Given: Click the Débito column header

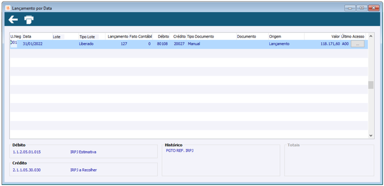Looking at the screenshot, I should coord(163,36).
